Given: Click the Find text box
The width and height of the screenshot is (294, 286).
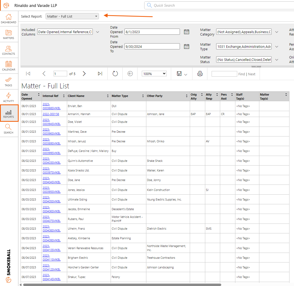Looking at the screenshot, I should click(224, 74).
